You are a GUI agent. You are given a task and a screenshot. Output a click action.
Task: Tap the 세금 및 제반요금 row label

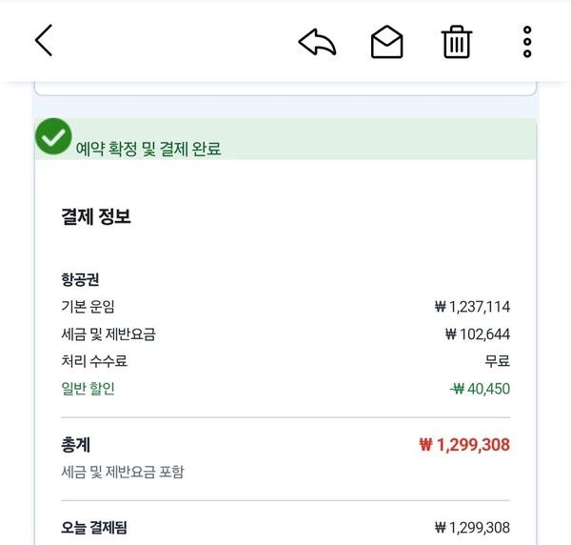point(108,334)
